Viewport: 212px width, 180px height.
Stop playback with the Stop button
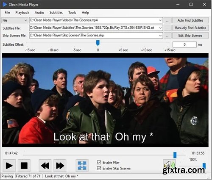pyautogui.click(x=24, y=166)
